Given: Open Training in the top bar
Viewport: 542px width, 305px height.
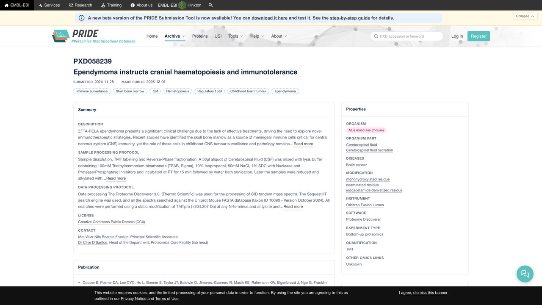Looking at the screenshot, I should pyautogui.click(x=111, y=5).
